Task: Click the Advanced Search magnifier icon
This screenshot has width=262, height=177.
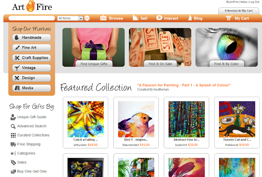Action: [x=13, y=126]
